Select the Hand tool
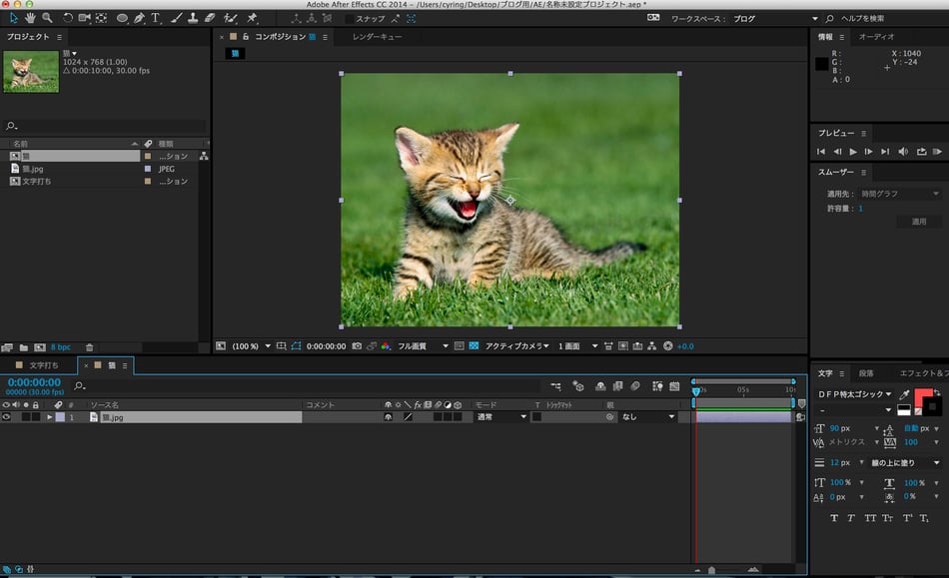Screen dimensions: 949x578 click(x=30, y=18)
